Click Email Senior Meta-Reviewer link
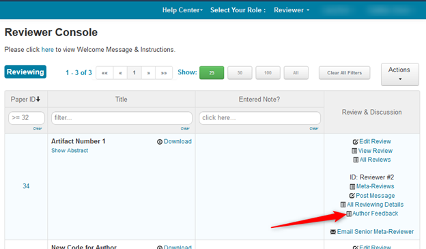The height and width of the screenshot is (249, 426). click(375, 232)
